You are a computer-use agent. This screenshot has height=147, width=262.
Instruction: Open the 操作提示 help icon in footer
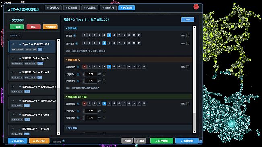click(x=64, y=141)
